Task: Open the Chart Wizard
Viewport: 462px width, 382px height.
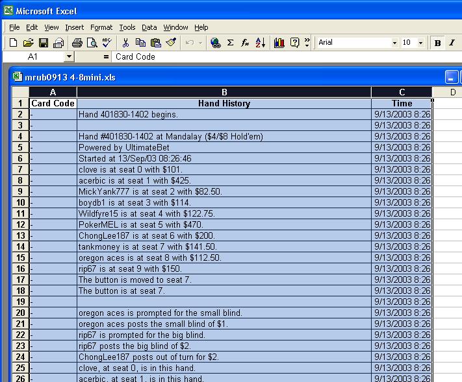Action: [279, 43]
